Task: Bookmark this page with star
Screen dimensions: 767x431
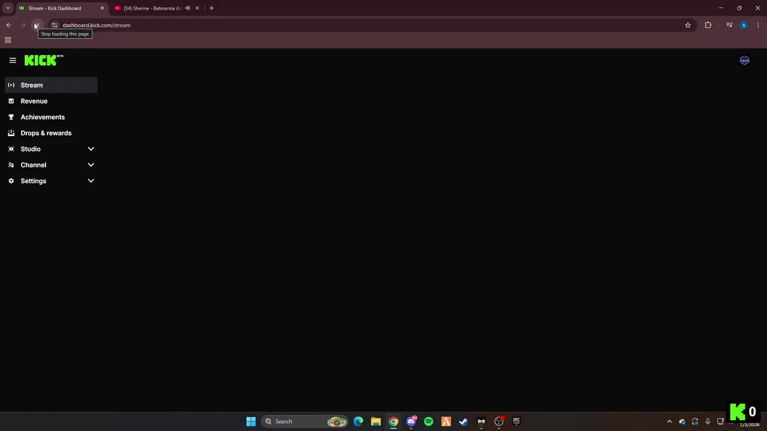Action: (x=688, y=25)
